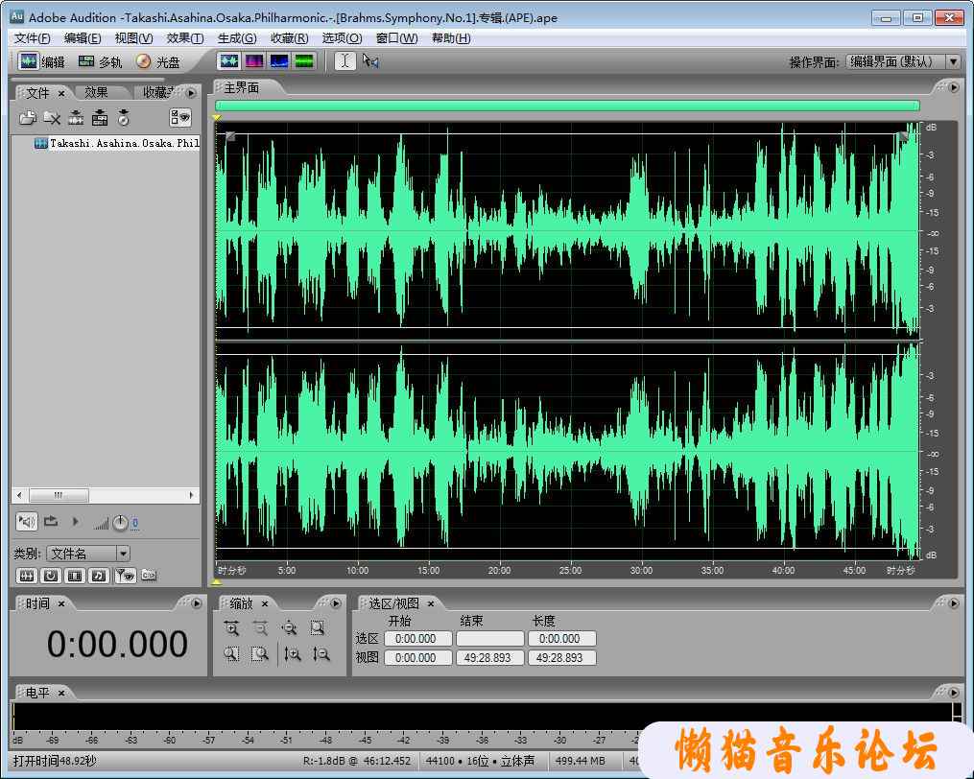Image resolution: width=974 pixels, height=779 pixels.
Task: Close the 时间 time panel
Action: pos(61,603)
